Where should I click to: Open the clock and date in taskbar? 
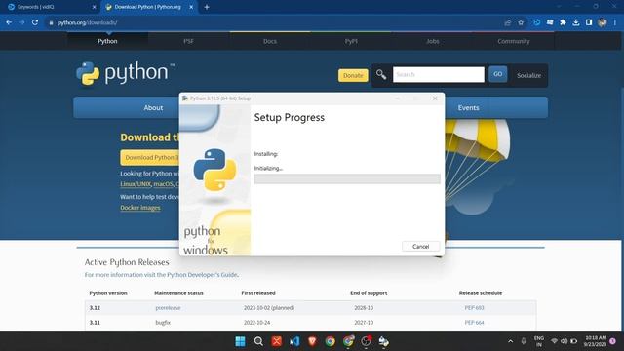[596, 341]
